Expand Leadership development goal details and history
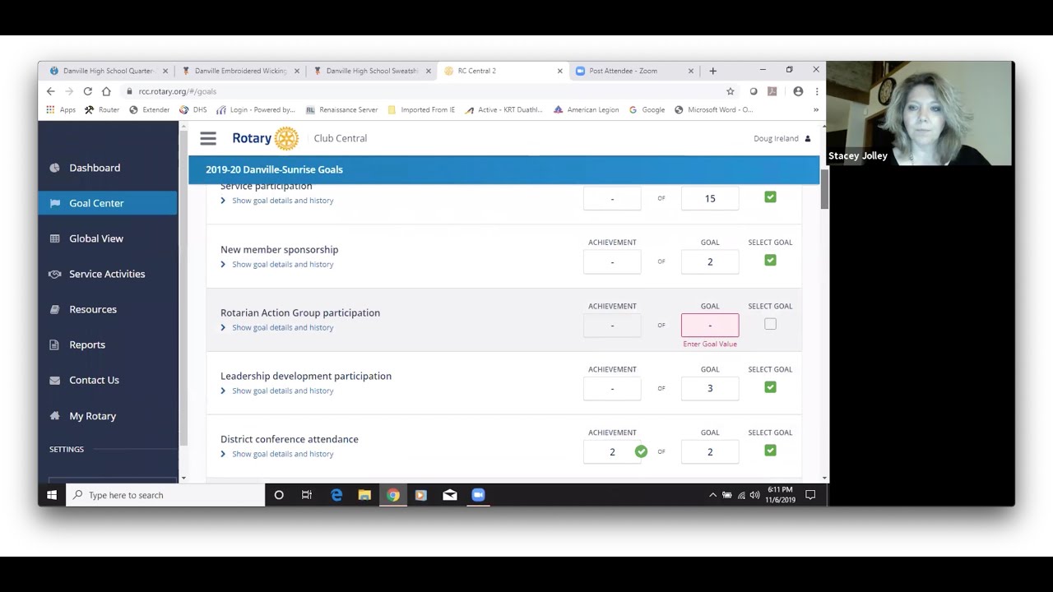 tap(277, 391)
